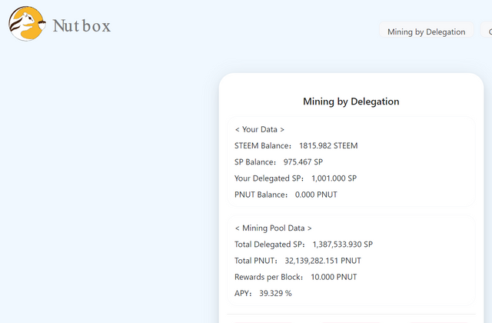The image size is (492, 323).
Task: Click the Total Delegated SP label
Action: tap(270, 245)
